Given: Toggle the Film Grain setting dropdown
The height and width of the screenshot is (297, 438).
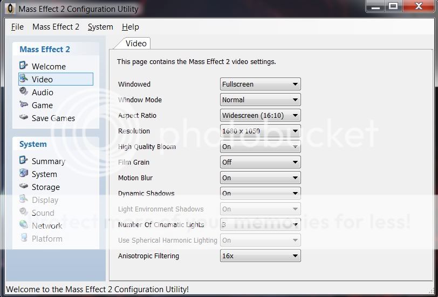Looking at the screenshot, I should coord(261,162).
